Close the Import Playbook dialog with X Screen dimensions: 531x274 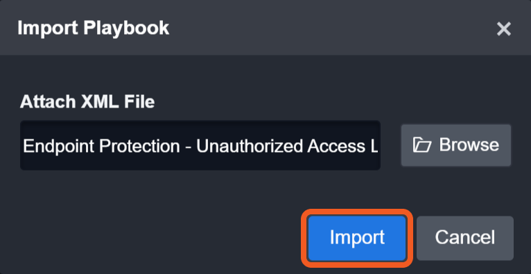click(503, 29)
